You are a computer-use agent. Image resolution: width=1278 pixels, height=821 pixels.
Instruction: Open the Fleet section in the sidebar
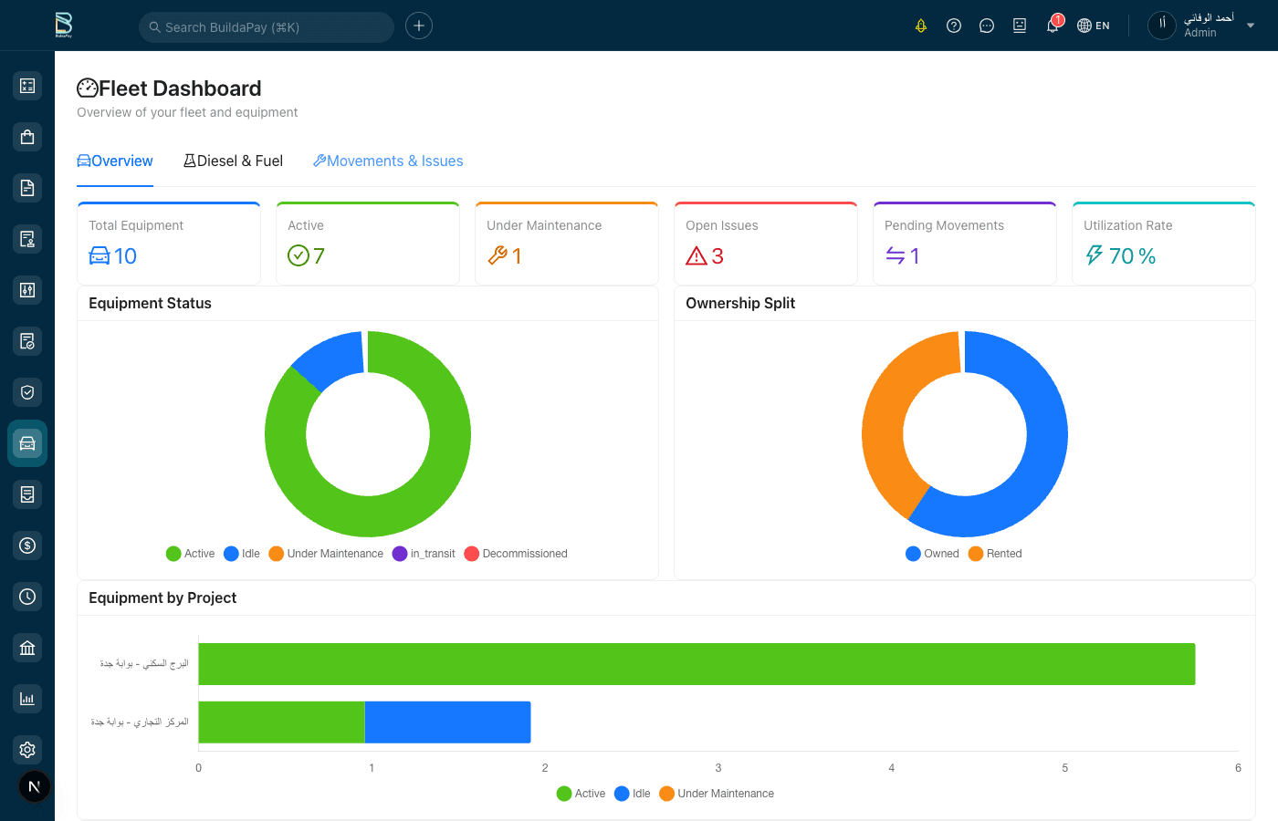pyautogui.click(x=27, y=443)
